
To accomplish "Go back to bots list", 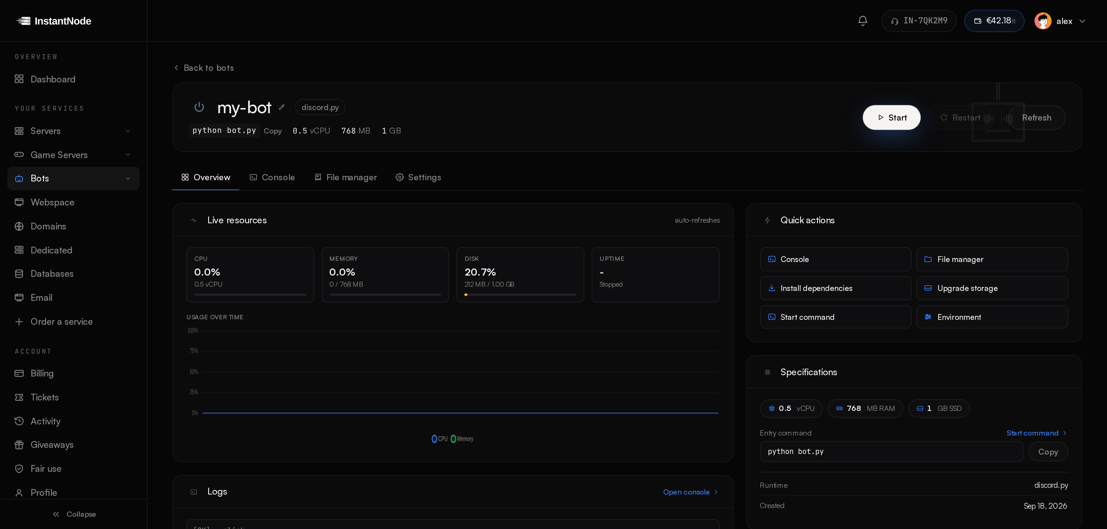I will [x=204, y=68].
